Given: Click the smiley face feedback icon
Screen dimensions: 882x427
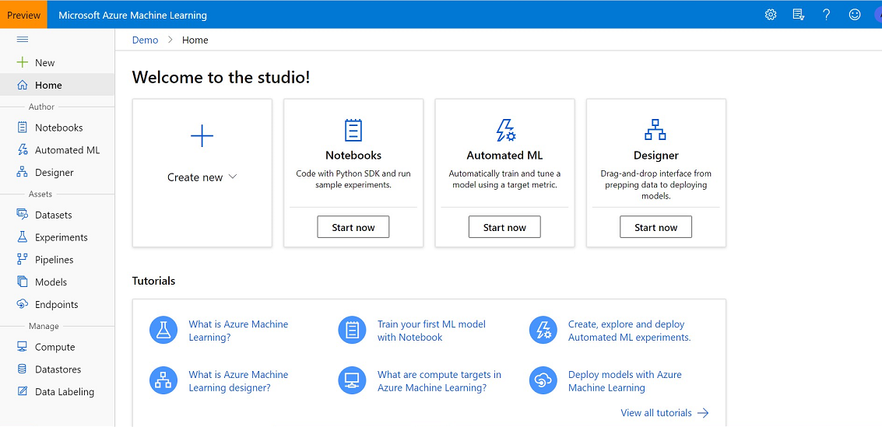Looking at the screenshot, I should (855, 16).
